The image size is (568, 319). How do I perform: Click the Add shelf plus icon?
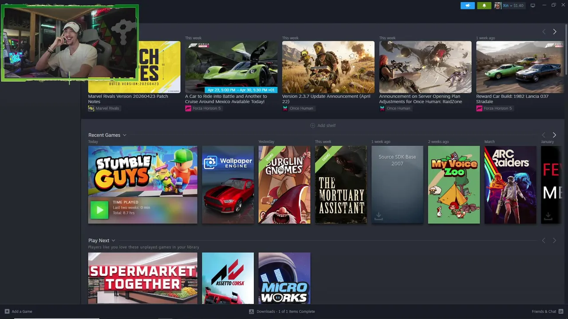[x=312, y=125]
